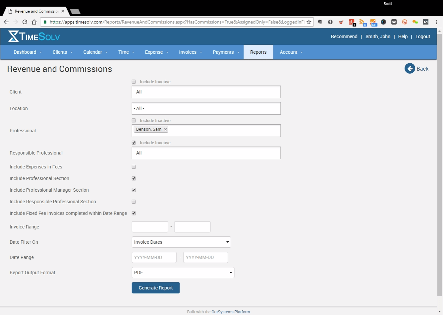Click the browser back arrow
This screenshot has height=315, width=443.
(6, 22)
